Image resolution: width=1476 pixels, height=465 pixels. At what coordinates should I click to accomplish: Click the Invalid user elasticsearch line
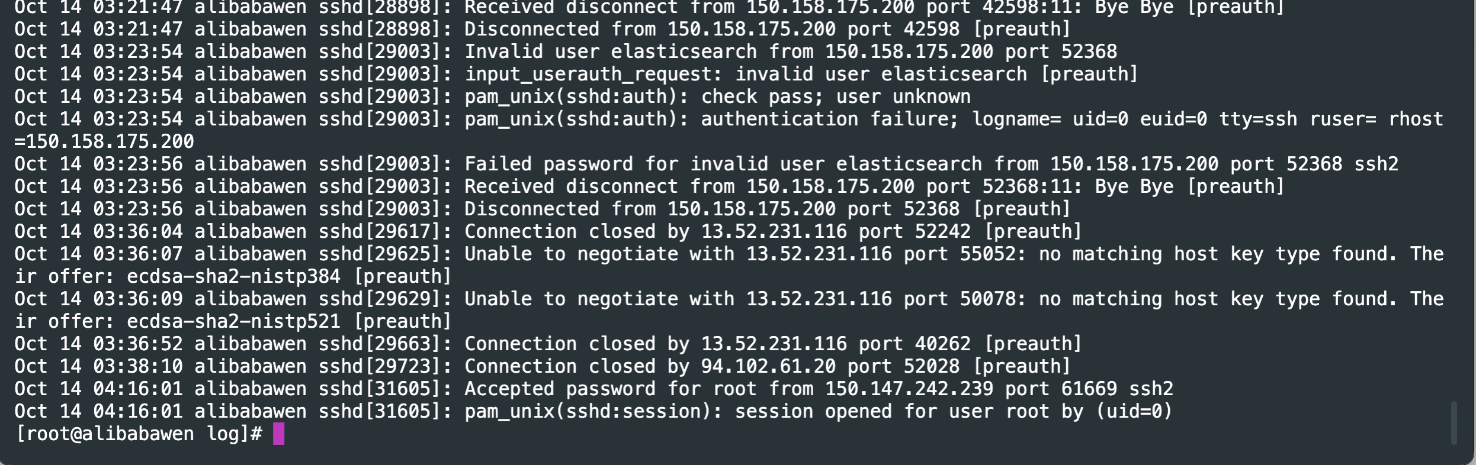(x=566, y=51)
